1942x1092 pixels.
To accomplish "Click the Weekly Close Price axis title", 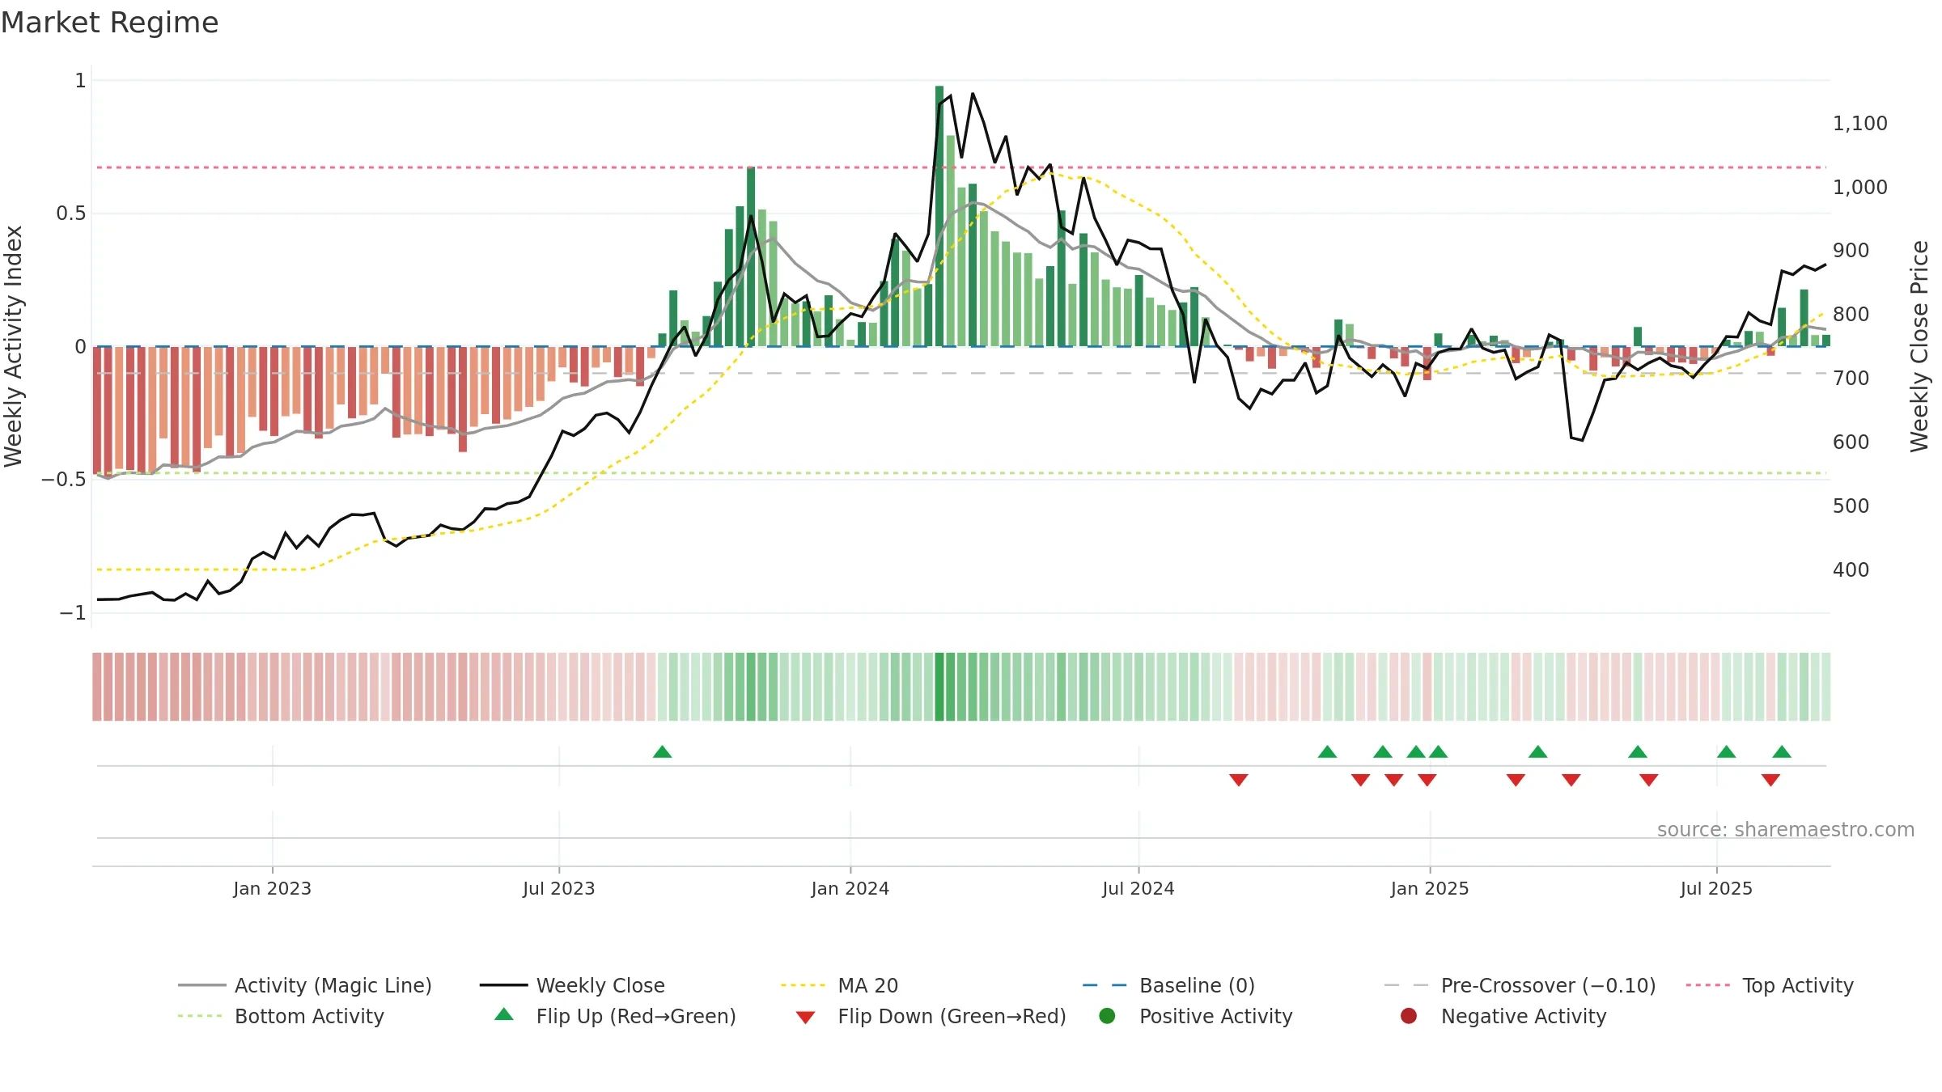I will coord(1919,346).
